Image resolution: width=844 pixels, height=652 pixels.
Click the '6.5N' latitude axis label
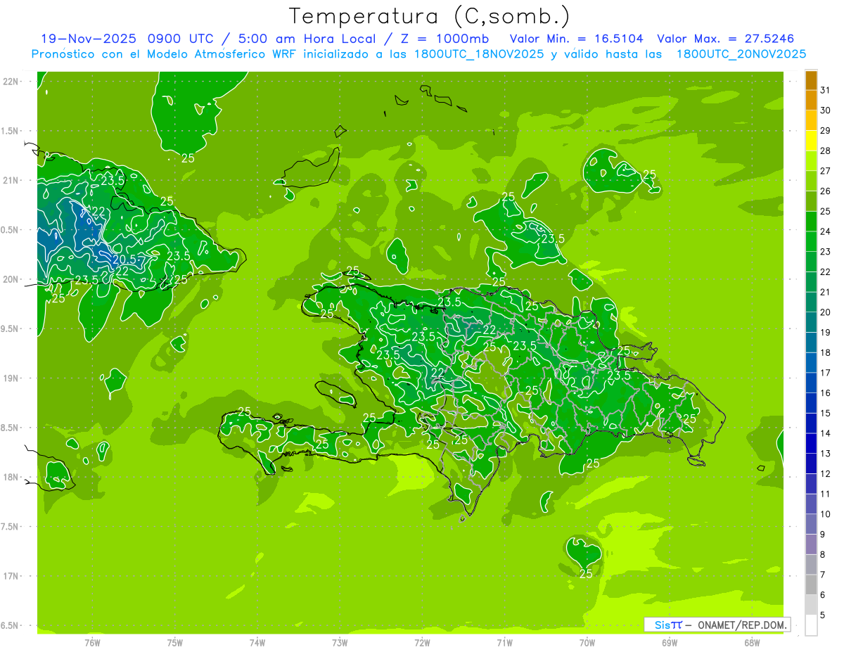pos(11,626)
